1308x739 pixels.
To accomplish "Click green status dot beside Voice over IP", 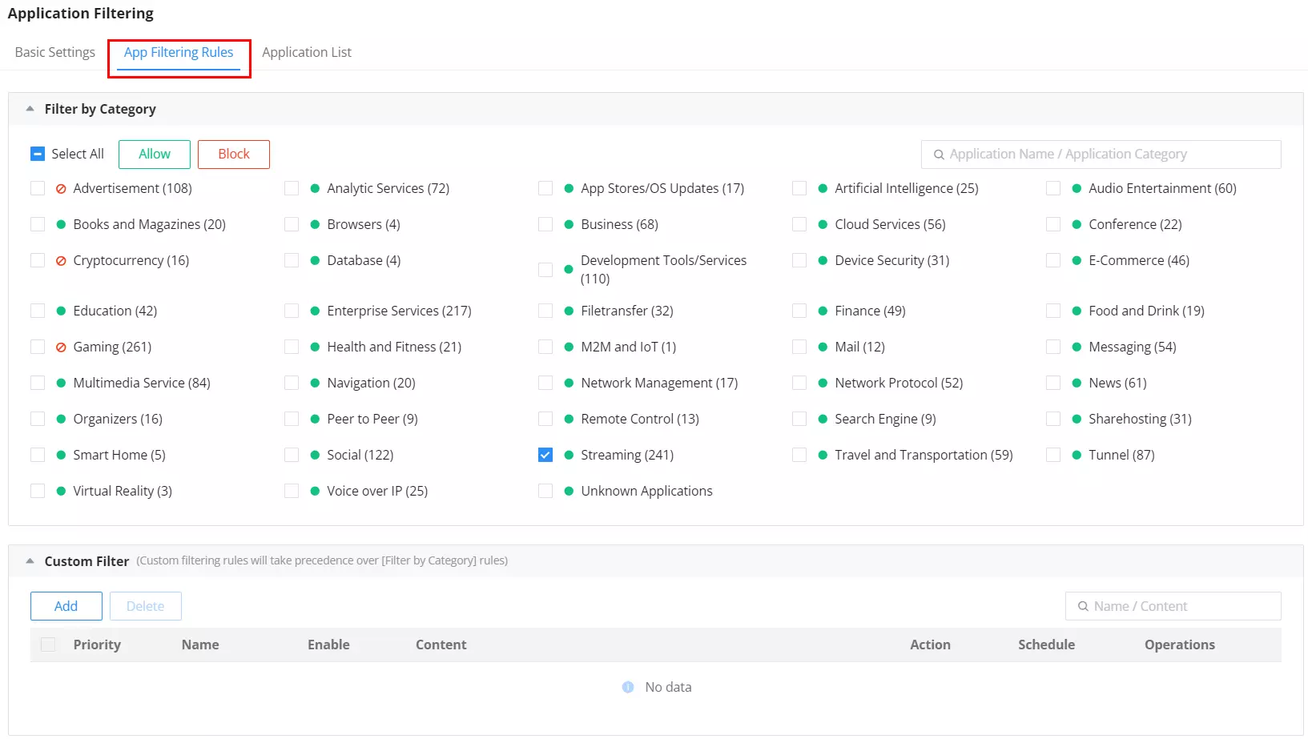I will pyautogui.click(x=315, y=492).
